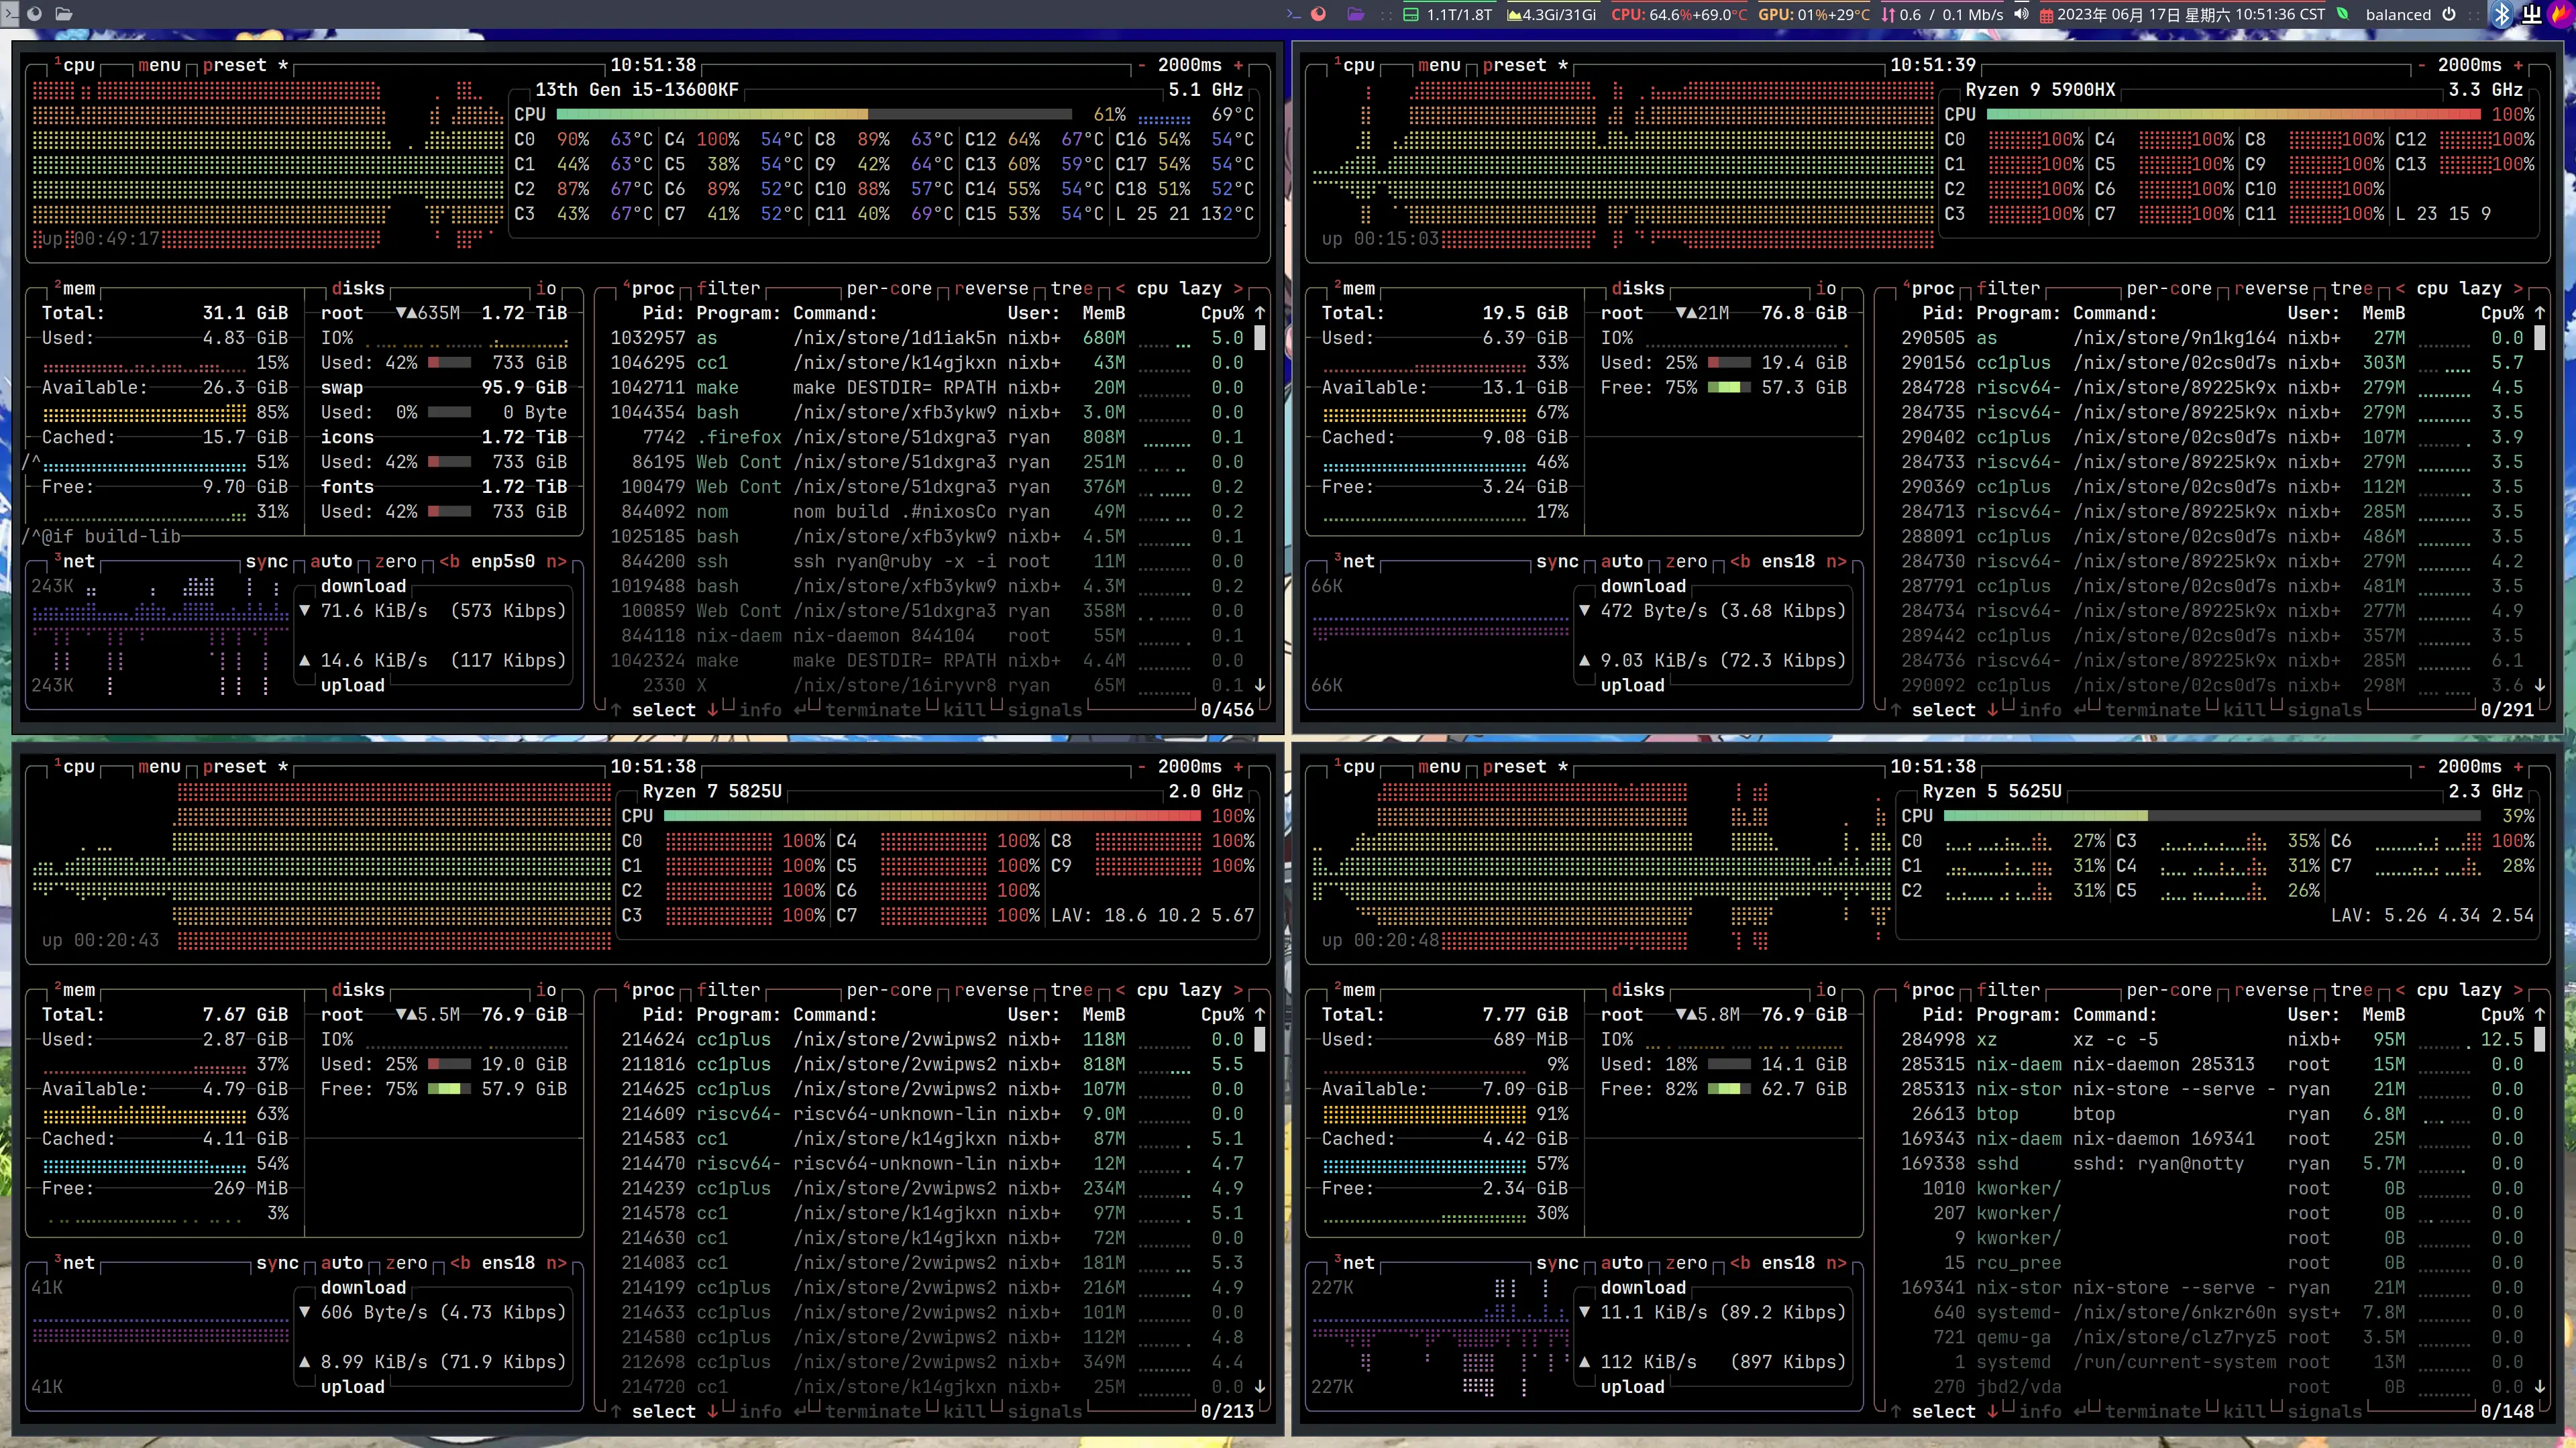The width and height of the screenshot is (2576, 1448).
Task: Click the green disk usage icon beside 1.1T/1.8T
Action: coord(1411,14)
